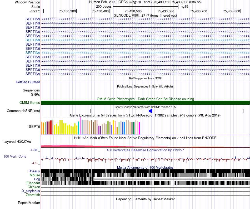Click the Common dbSNP(155) track label
Viewport: 250px width, 209px height.
pyautogui.click(x=23, y=111)
